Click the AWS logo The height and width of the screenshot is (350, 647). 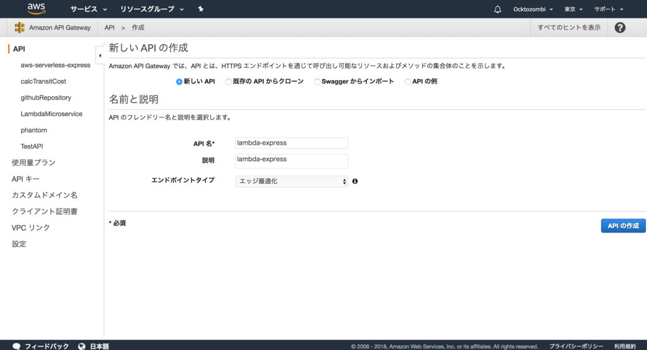tap(36, 9)
